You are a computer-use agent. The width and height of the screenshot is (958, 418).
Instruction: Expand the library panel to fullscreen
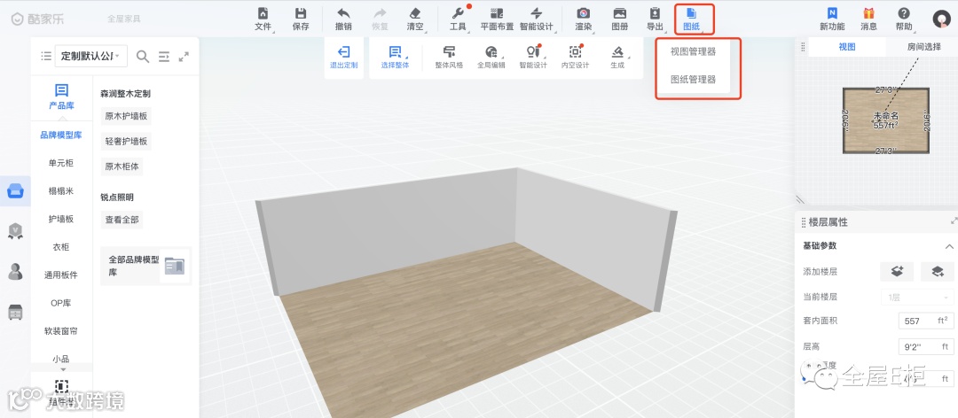184,56
